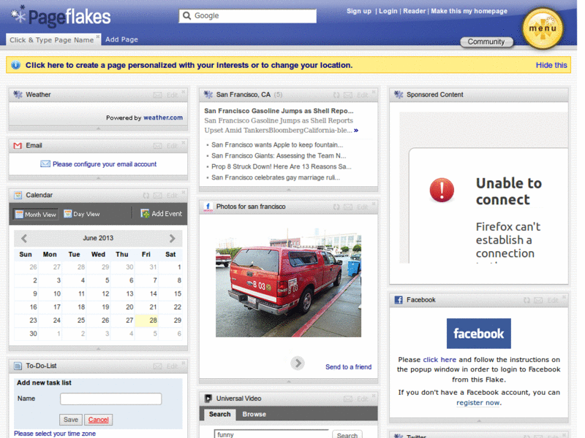The height and width of the screenshot is (438, 585).
Task: Hide the yellow banner with Hide this
Action: click(x=551, y=65)
